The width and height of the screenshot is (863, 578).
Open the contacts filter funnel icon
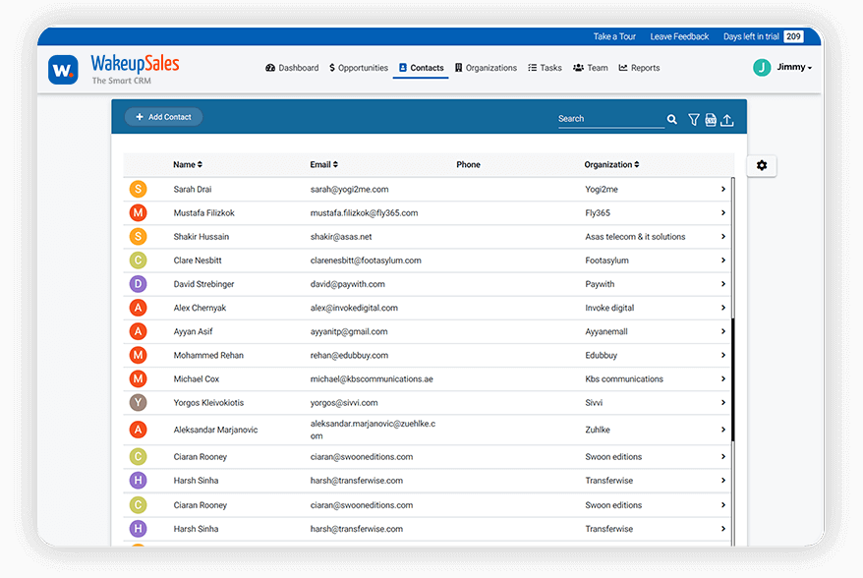pos(694,120)
